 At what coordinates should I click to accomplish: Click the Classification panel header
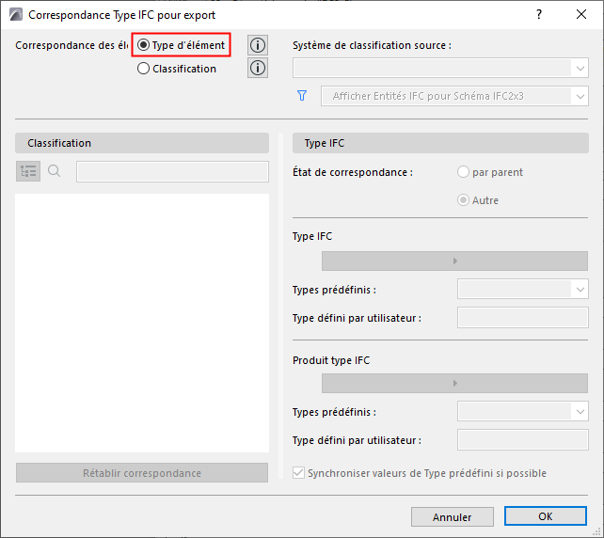click(142, 143)
